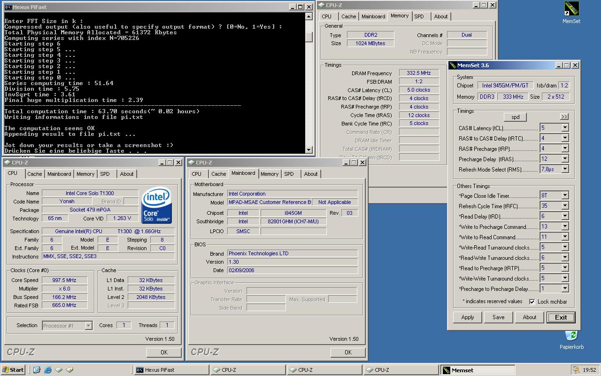
Task: Switch to CPU tab in CPU-Z memory window
Action: [x=327, y=16]
